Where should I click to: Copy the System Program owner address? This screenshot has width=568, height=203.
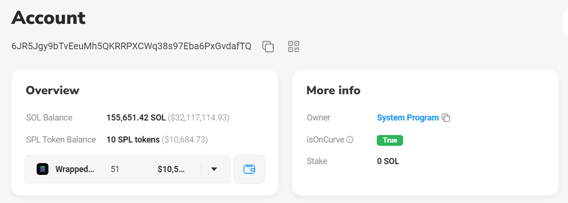click(446, 118)
